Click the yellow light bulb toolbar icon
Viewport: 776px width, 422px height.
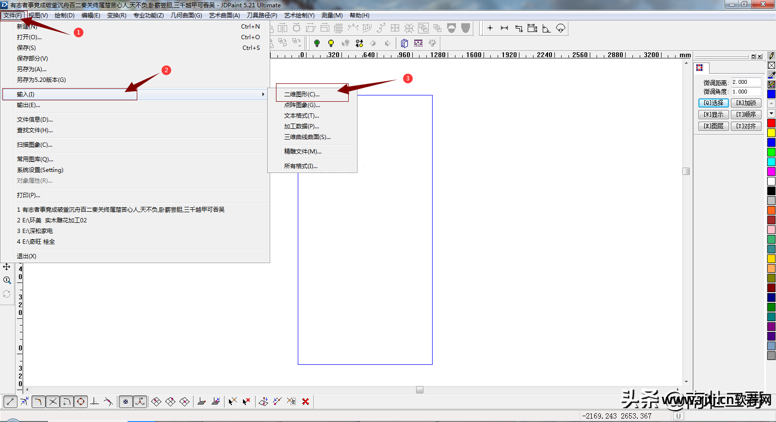[331, 43]
